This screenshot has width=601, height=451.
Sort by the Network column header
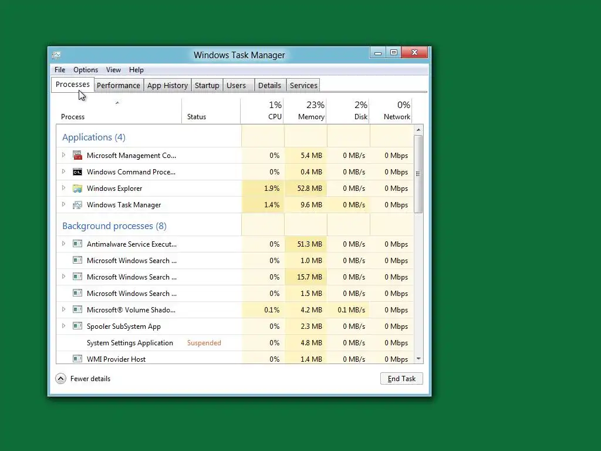point(391,111)
